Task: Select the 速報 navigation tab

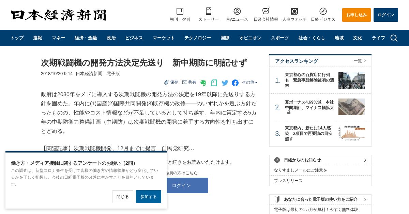Action: 37,38
